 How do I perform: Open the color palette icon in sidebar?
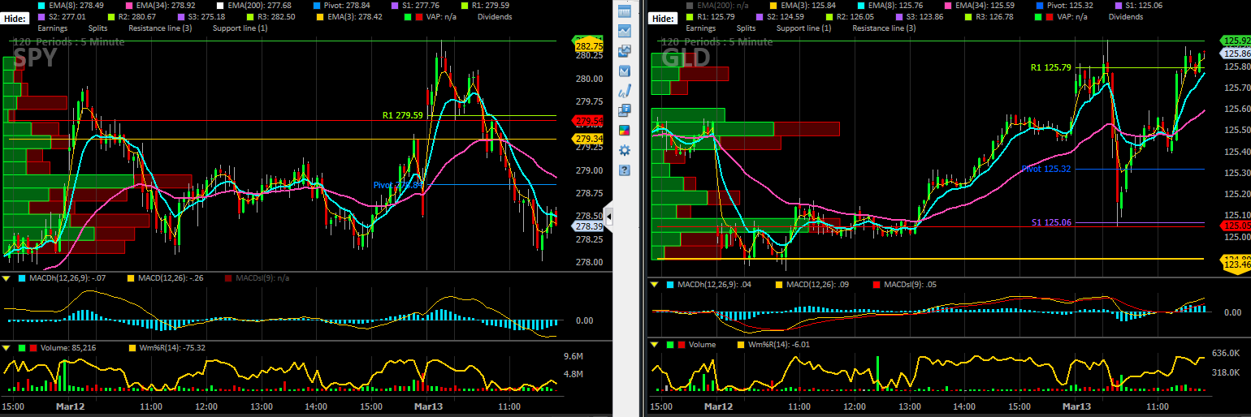(x=625, y=130)
